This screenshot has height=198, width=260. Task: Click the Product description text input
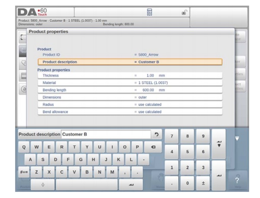coord(105,134)
